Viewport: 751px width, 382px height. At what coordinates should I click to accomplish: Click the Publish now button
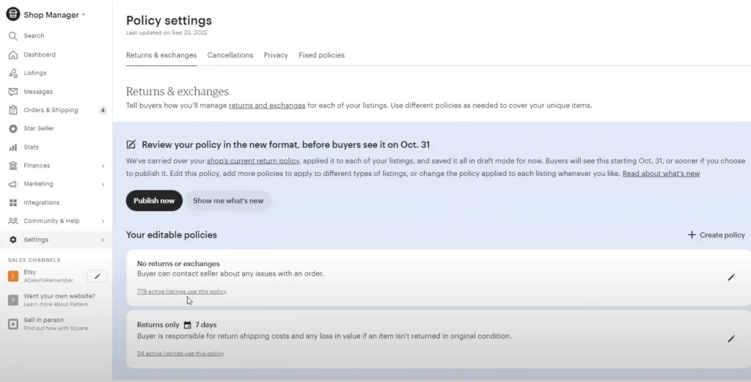(154, 201)
